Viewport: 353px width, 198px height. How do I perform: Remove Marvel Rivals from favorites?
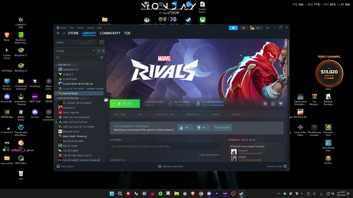281,104
